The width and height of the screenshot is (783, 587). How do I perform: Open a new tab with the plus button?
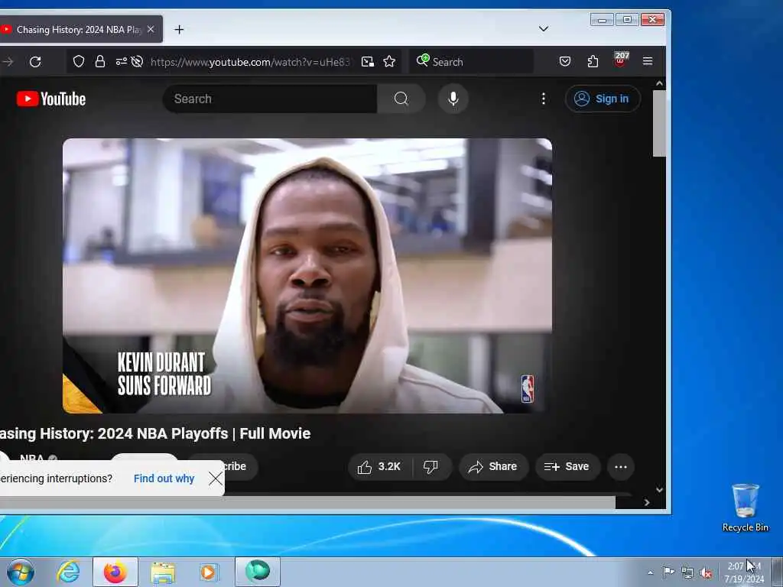(x=179, y=30)
